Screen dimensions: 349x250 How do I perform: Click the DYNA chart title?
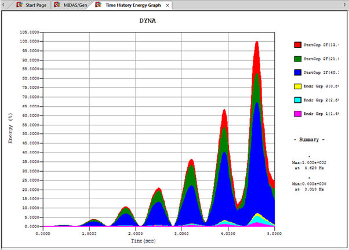tap(148, 21)
